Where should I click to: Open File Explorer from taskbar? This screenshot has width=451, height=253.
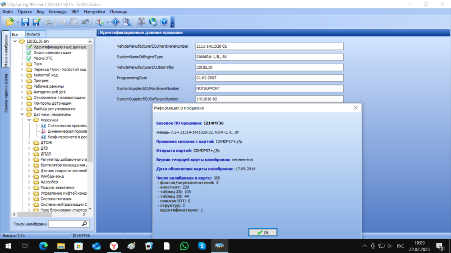coord(61,246)
